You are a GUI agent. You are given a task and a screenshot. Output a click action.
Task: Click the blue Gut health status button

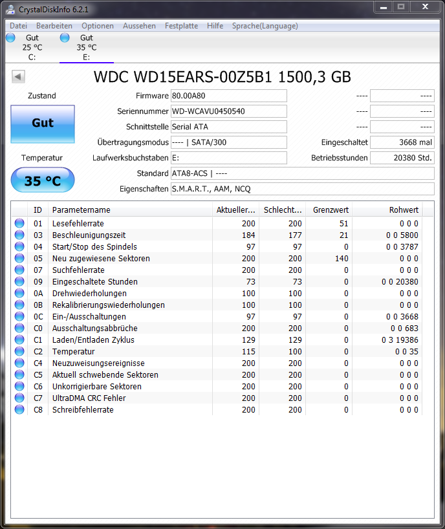point(43,124)
